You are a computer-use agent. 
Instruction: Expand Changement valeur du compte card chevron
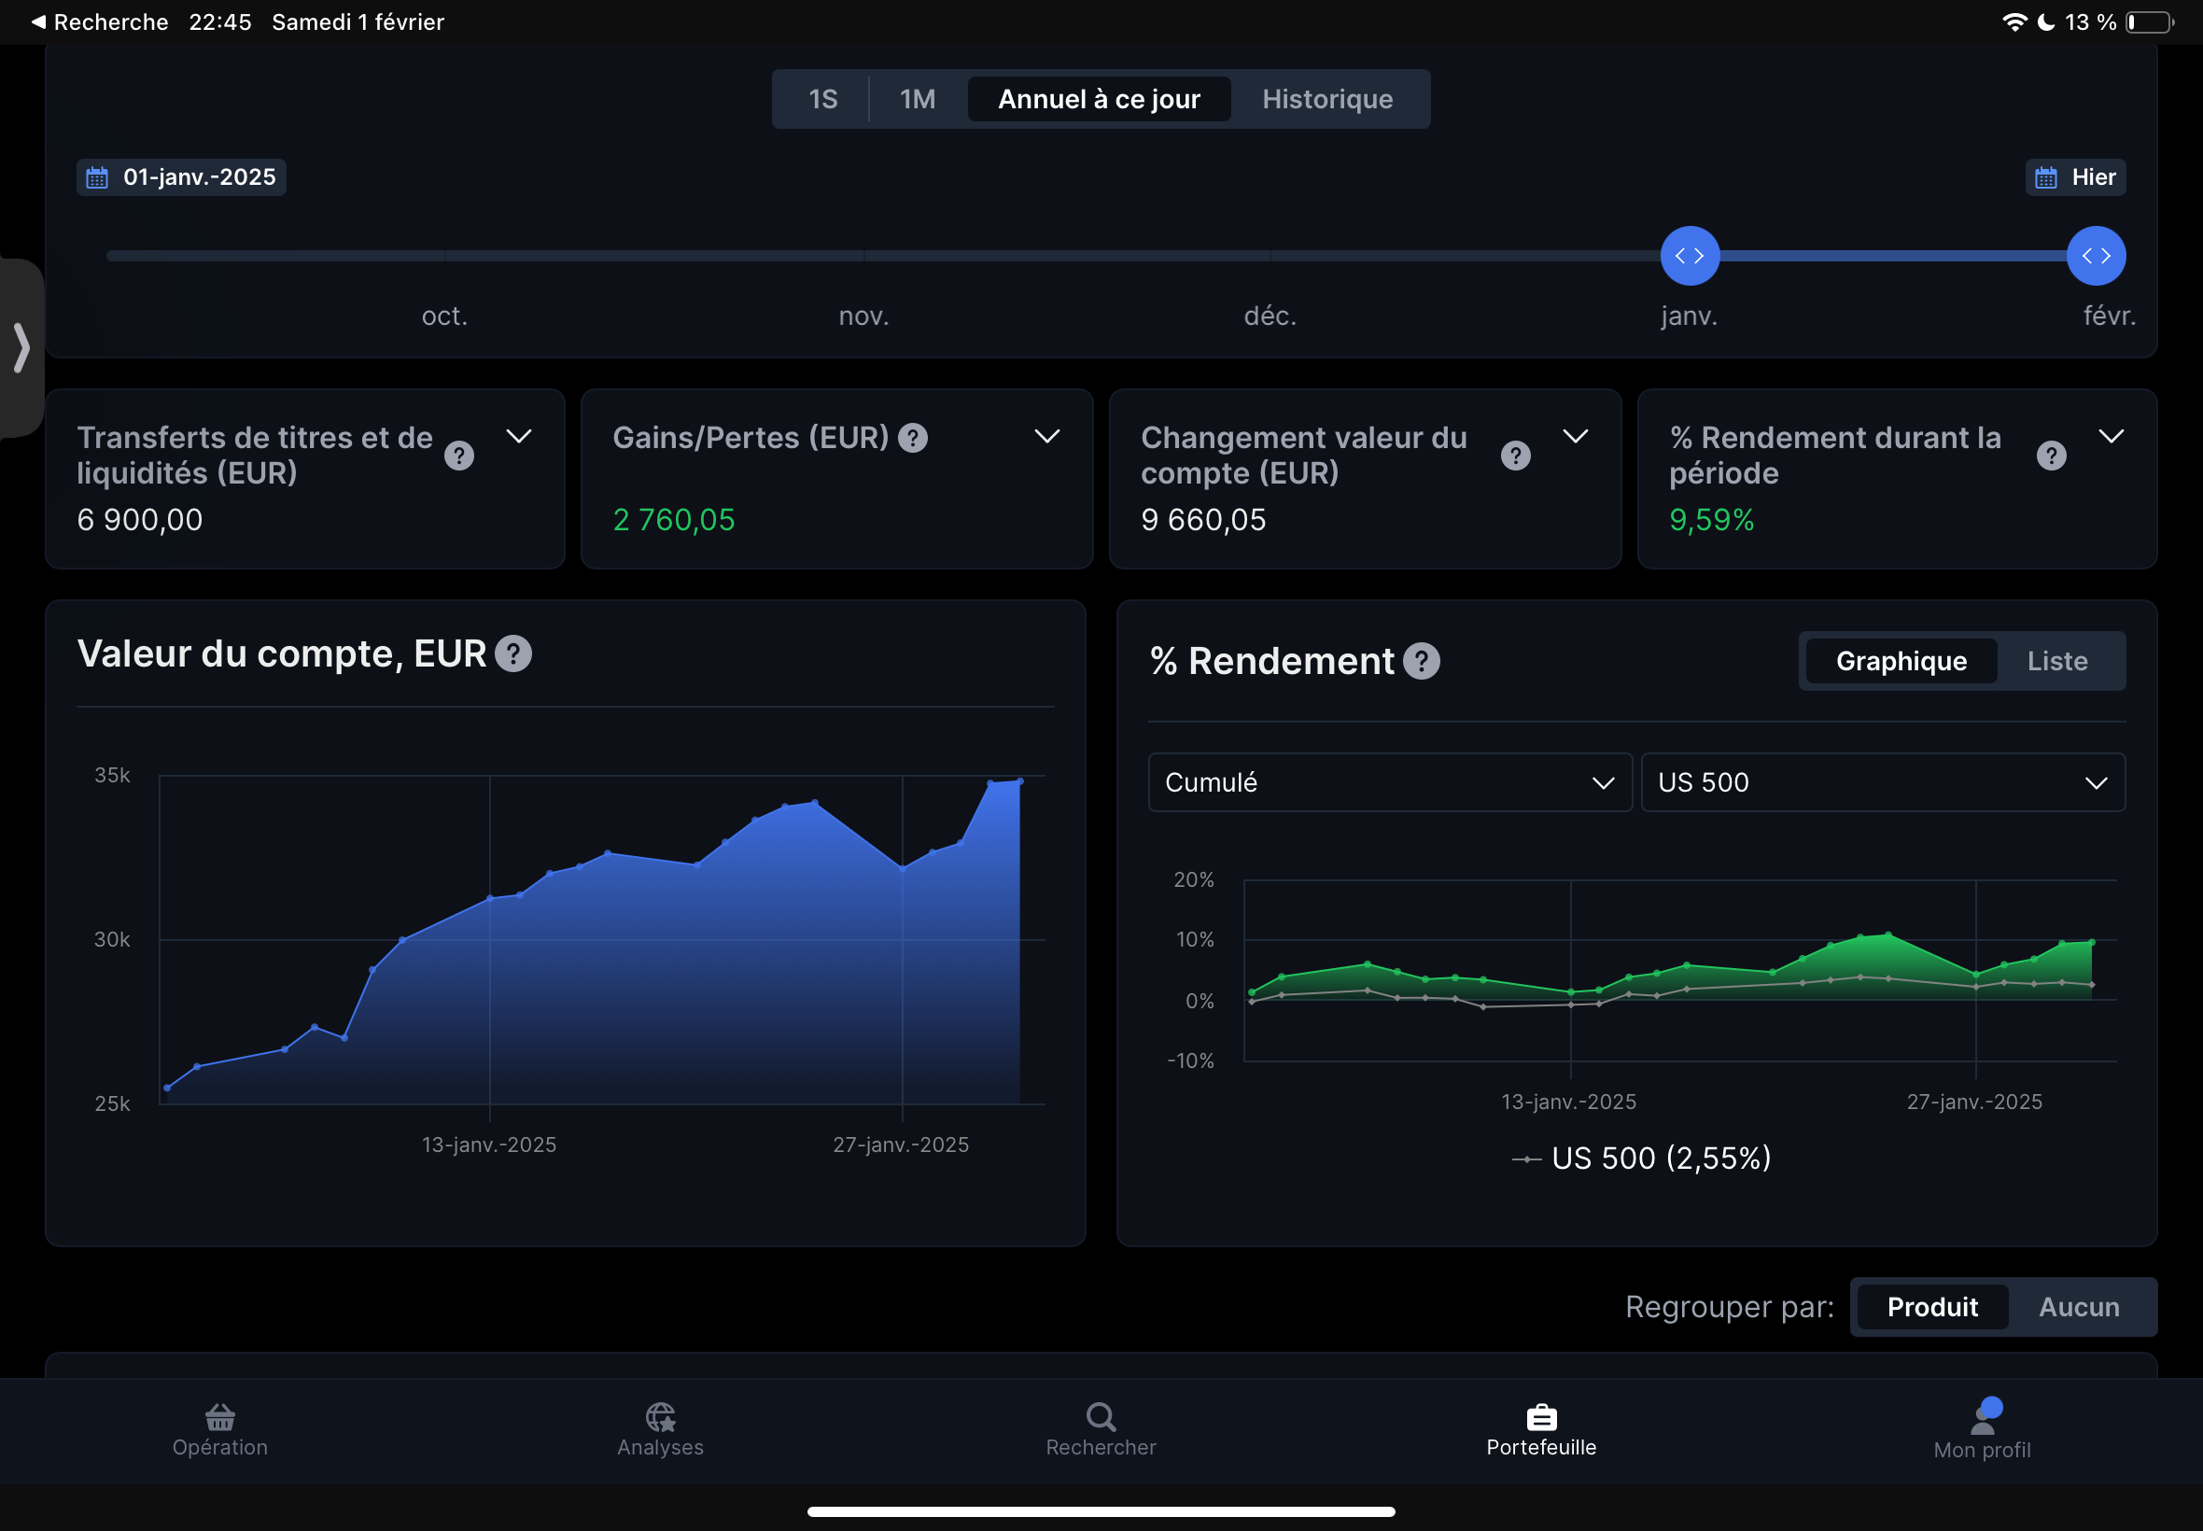tap(1576, 437)
